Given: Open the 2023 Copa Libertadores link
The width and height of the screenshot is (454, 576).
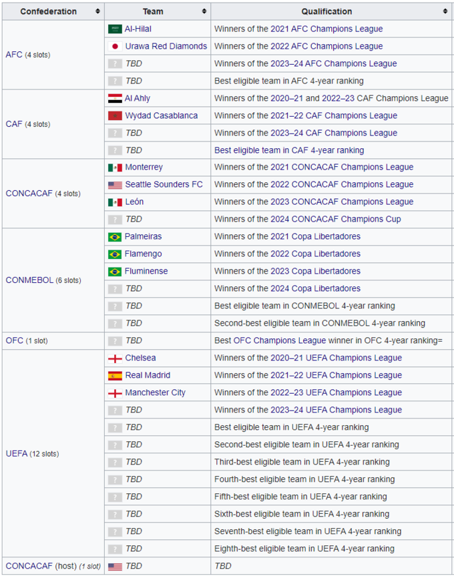Looking at the screenshot, I should pyautogui.click(x=315, y=272).
